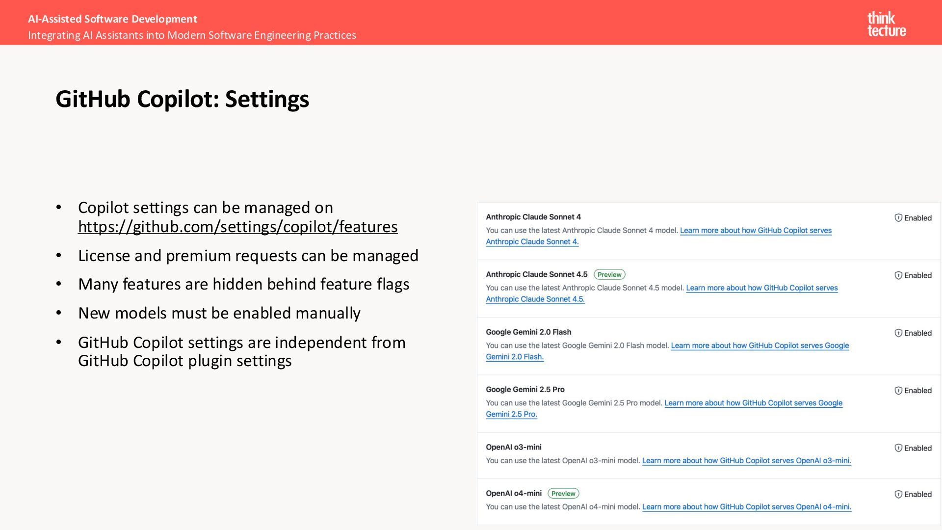The height and width of the screenshot is (530, 942).
Task: Open Learn more link for Claude Sonnet 4
Action: point(756,231)
